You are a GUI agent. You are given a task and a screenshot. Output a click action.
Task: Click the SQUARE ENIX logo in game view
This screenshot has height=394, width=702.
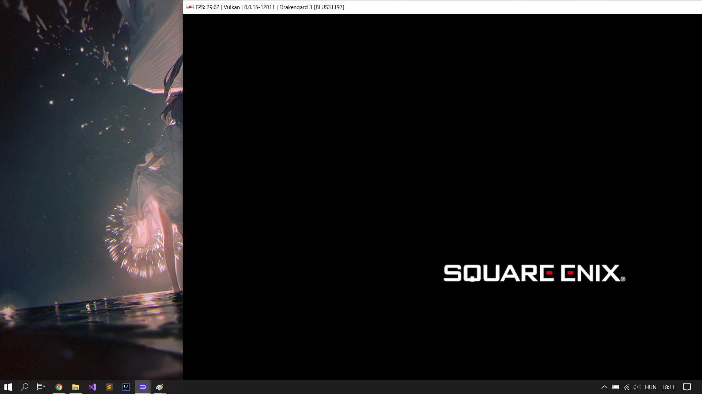tap(535, 273)
